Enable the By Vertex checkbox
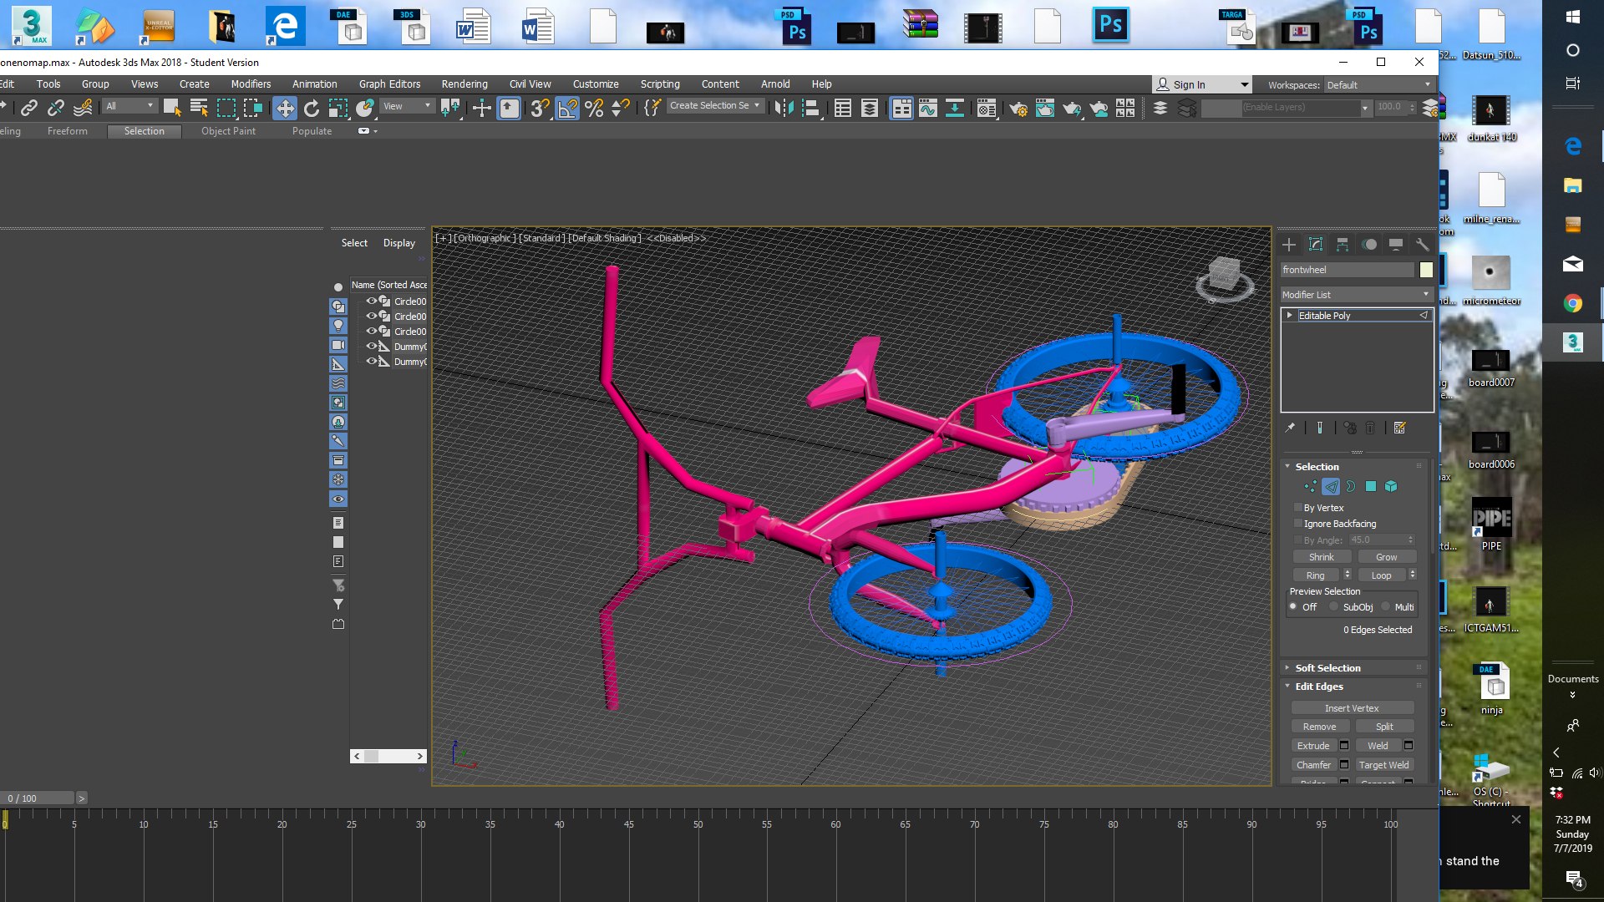The image size is (1604, 902). pyautogui.click(x=1297, y=508)
